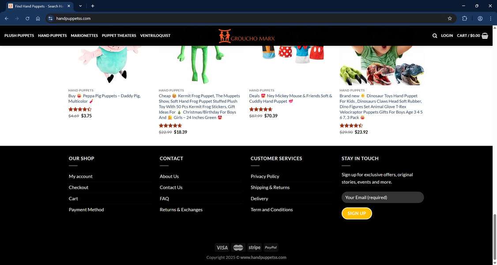
Task: Open the footer Cart link
Action: 73,199
